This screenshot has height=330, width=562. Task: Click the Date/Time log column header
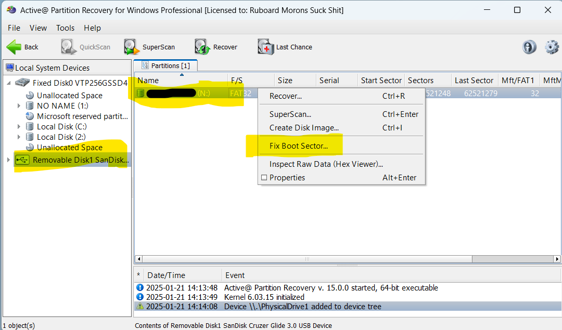click(183, 275)
